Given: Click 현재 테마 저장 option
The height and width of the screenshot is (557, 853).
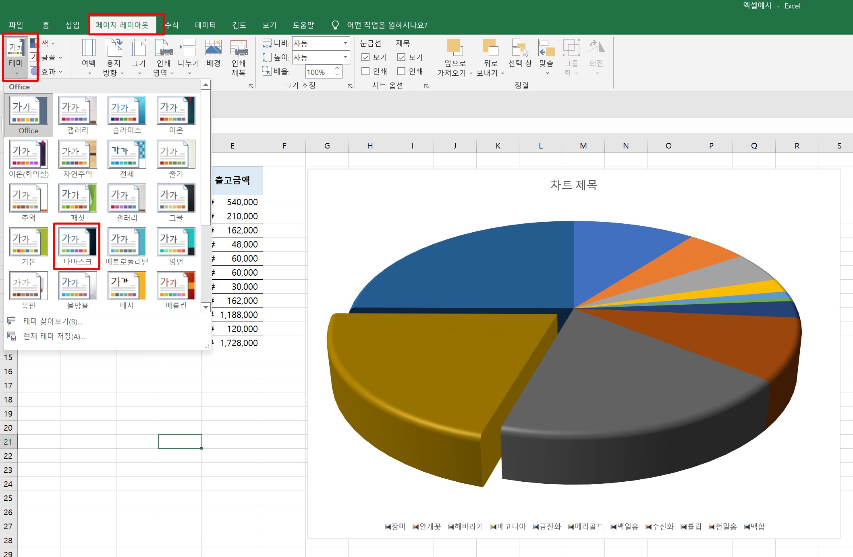Looking at the screenshot, I should pos(54,336).
